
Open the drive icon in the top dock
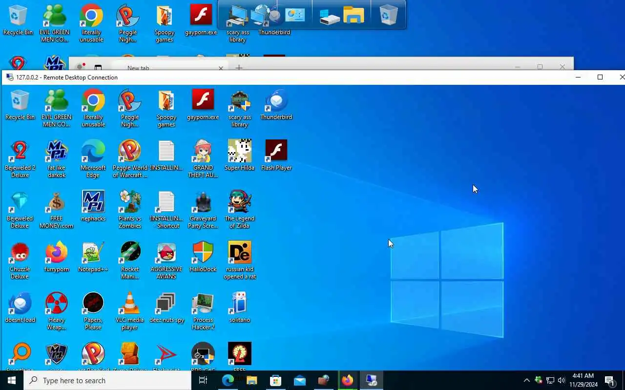tap(330, 16)
